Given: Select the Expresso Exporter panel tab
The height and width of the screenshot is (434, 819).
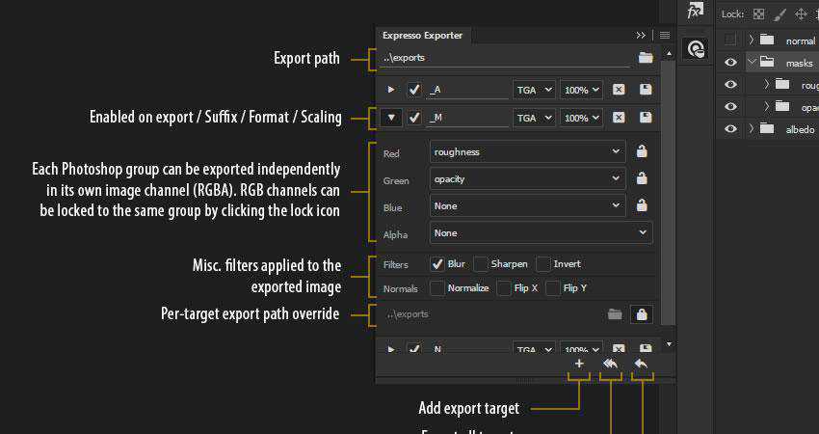Looking at the screenshot, I should 422,35.
